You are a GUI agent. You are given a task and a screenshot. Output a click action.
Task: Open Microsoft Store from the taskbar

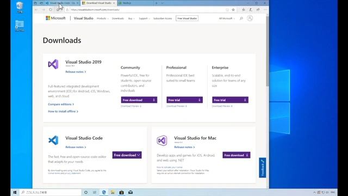tap(121, 192)
